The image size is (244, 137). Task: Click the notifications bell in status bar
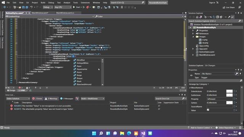[240, 128]
